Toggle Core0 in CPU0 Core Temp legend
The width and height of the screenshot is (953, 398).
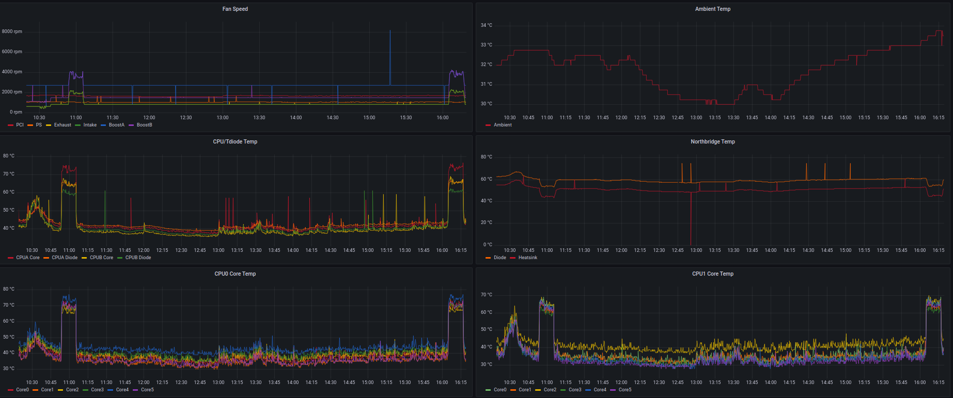pyautogui.click(x=22, y=390)
